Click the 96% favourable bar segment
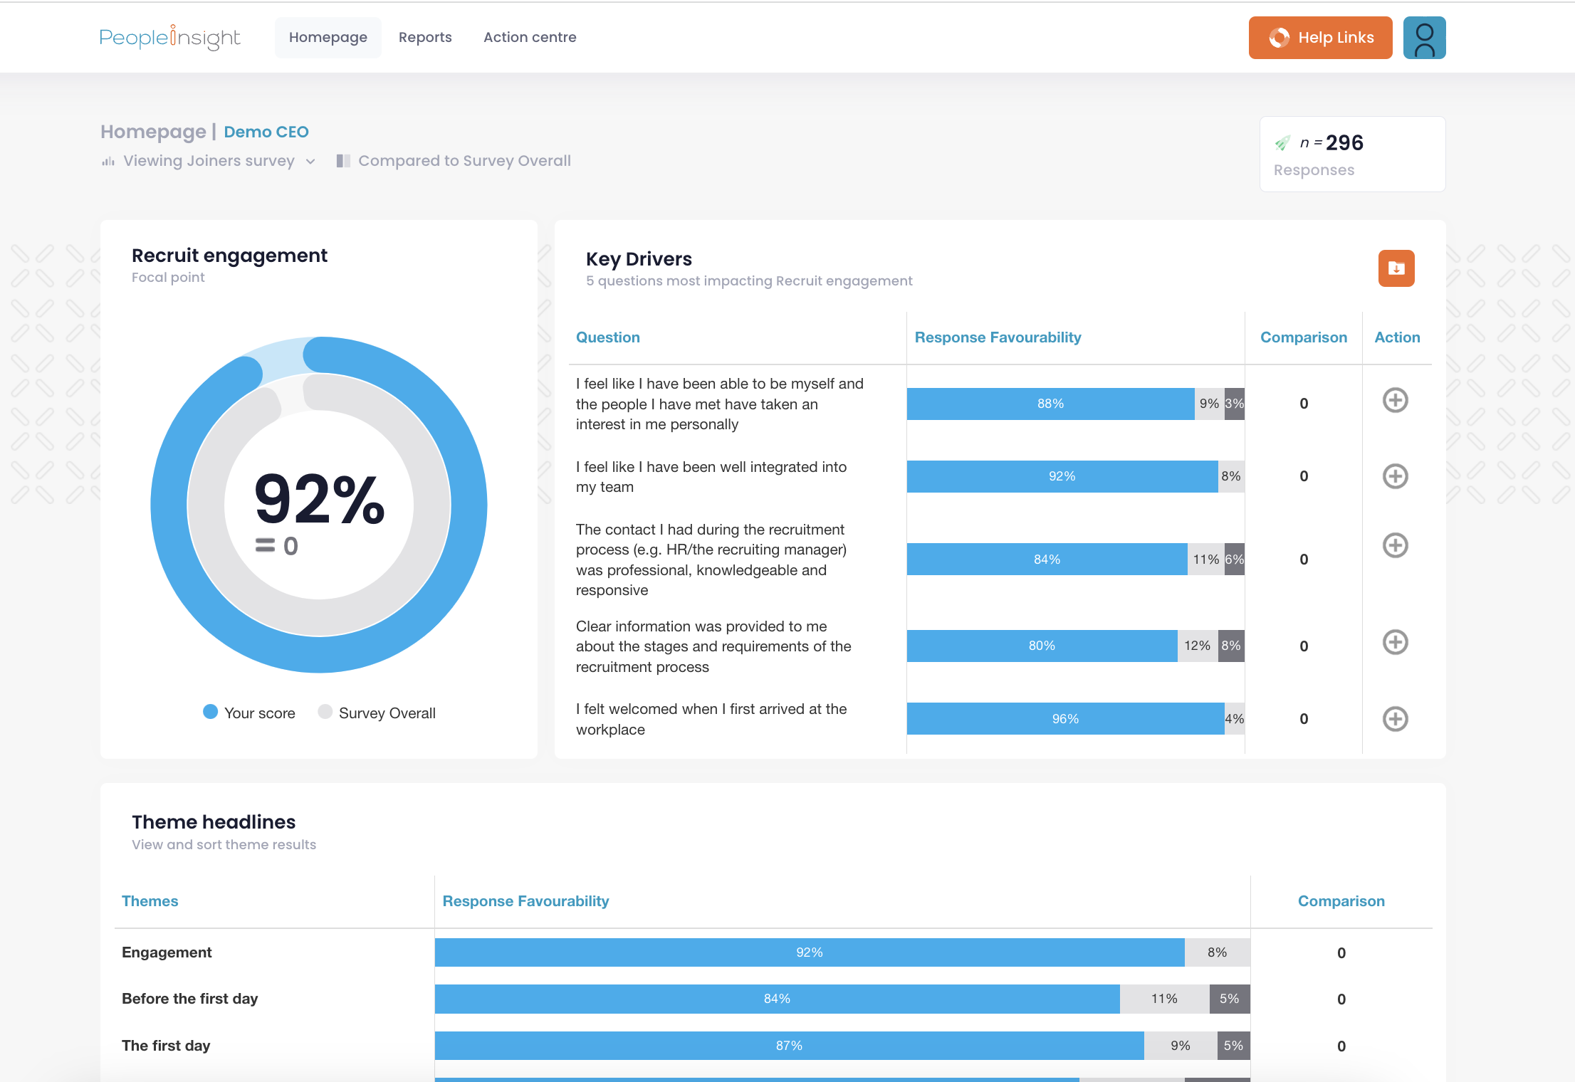Viewport: 1575px width, 1082px height. click(x=1065, y=719)
